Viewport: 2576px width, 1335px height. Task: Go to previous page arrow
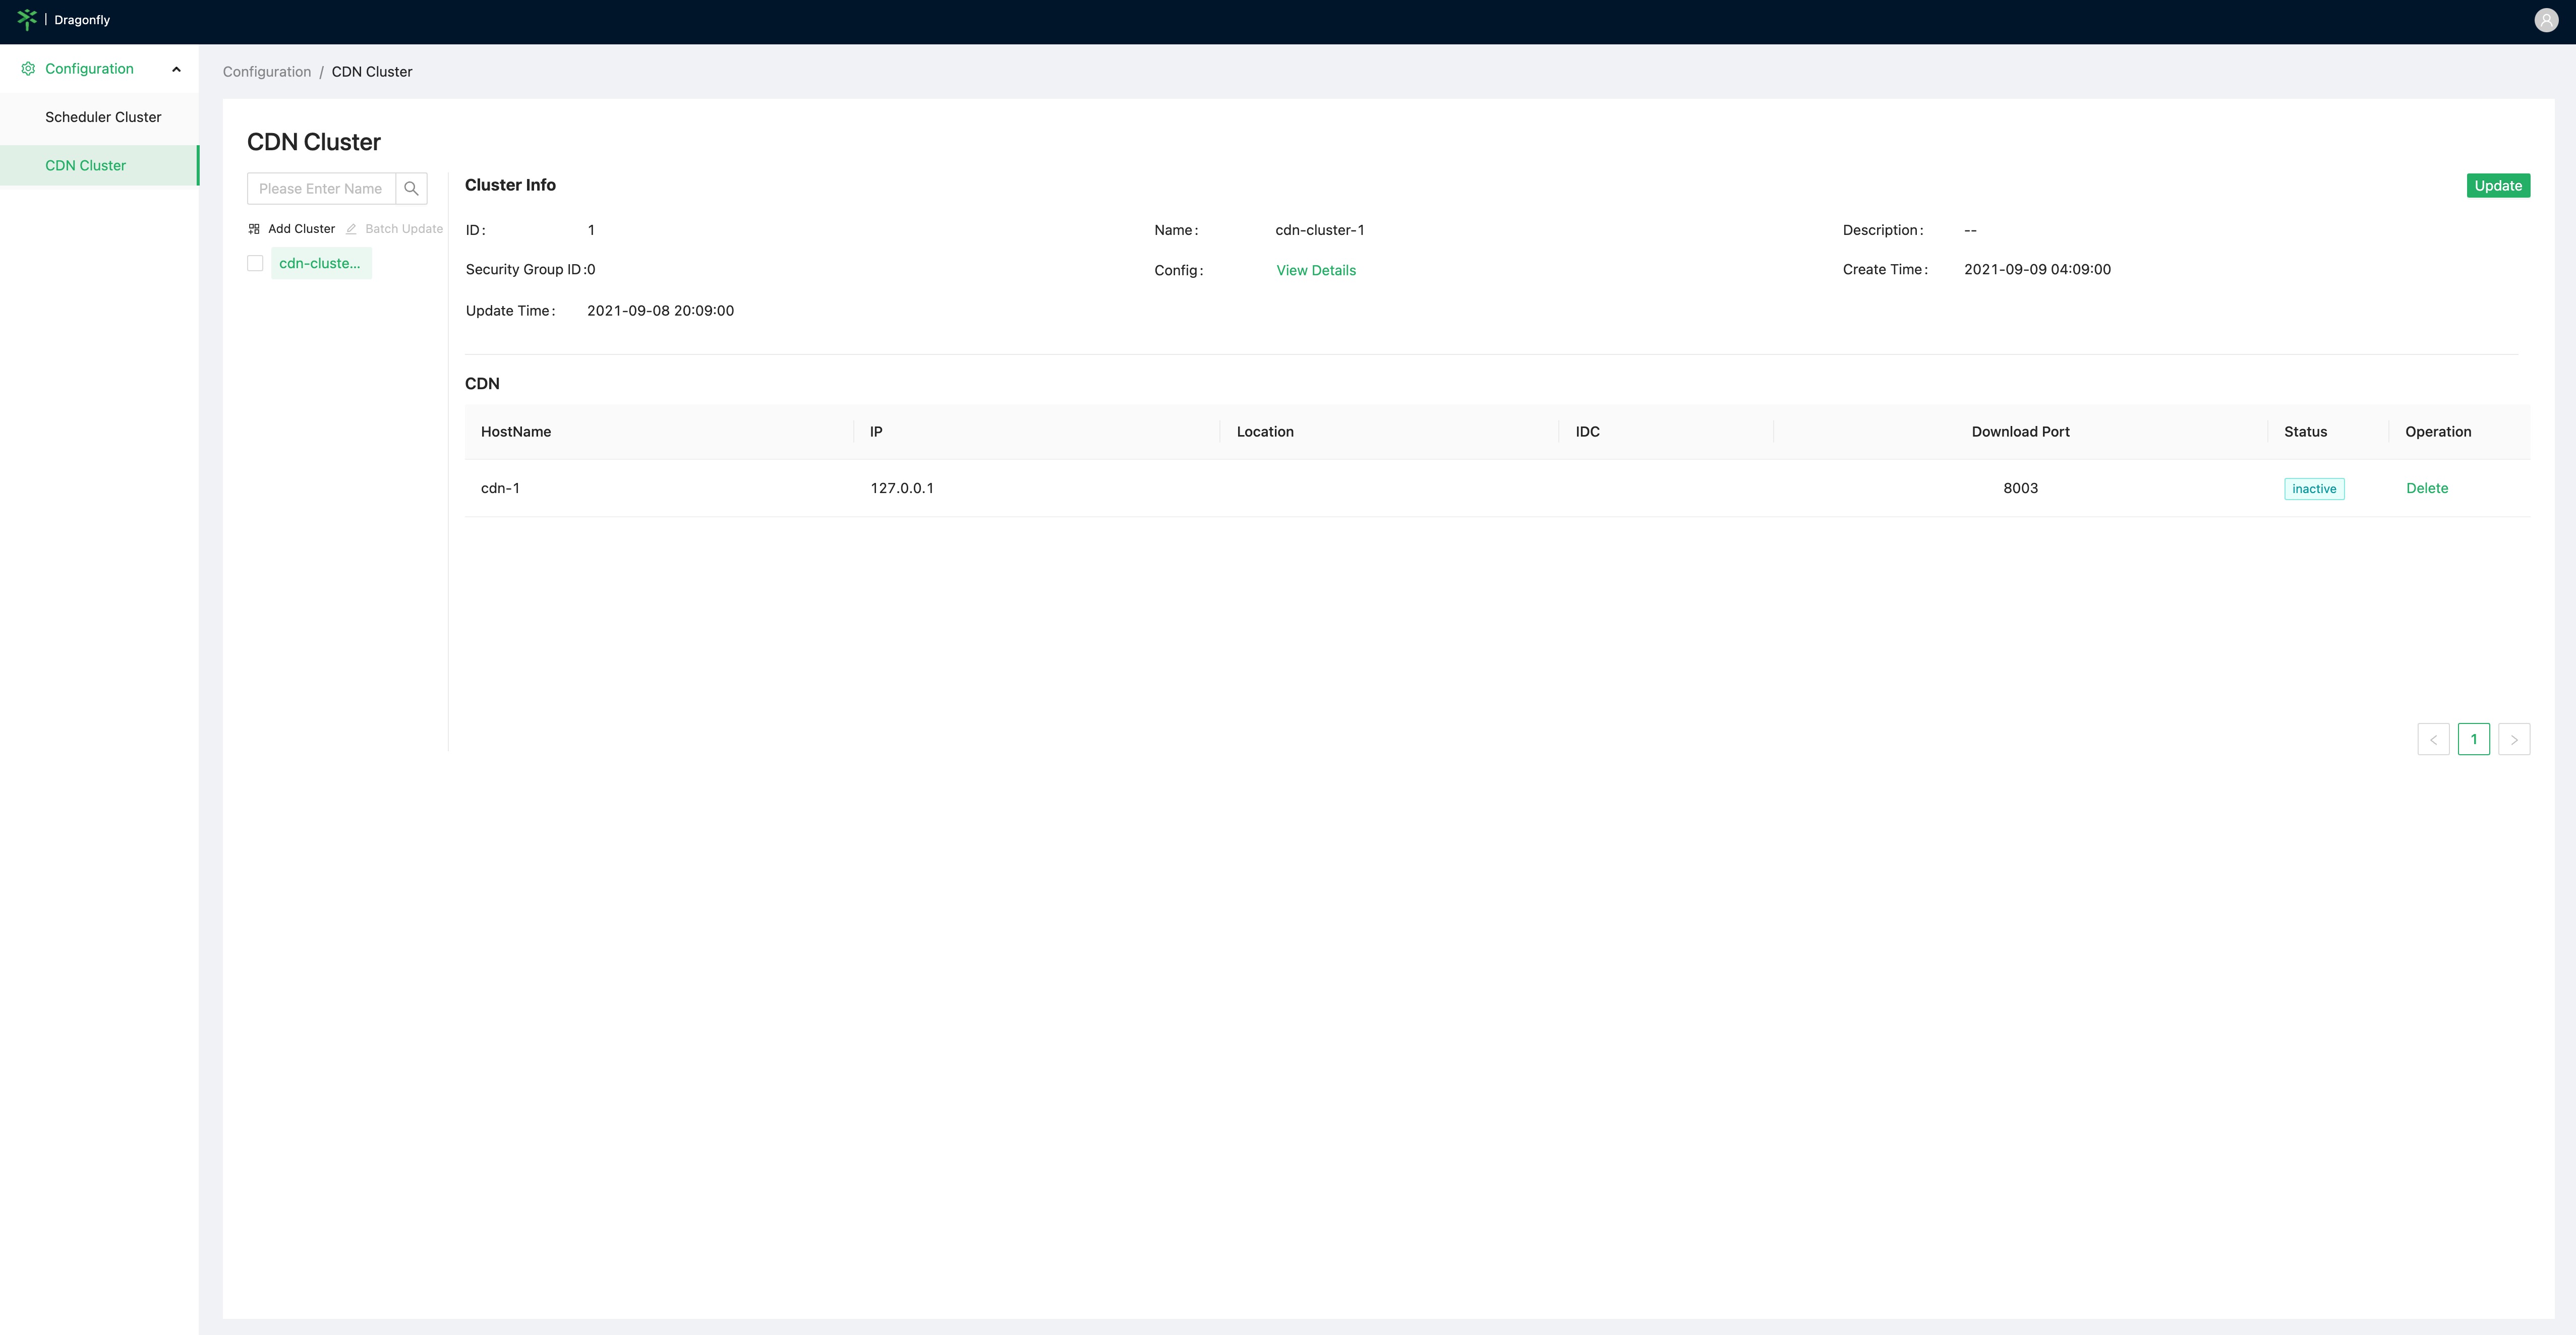coord(2433,740)
